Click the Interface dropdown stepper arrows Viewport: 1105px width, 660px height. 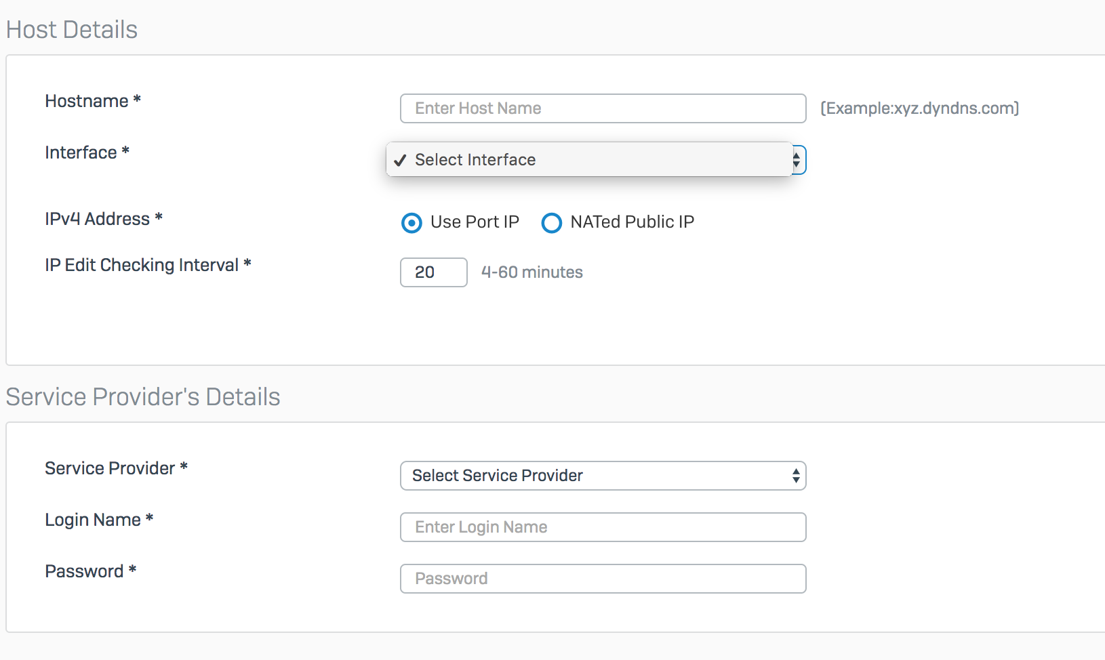[x=797, y=160]
